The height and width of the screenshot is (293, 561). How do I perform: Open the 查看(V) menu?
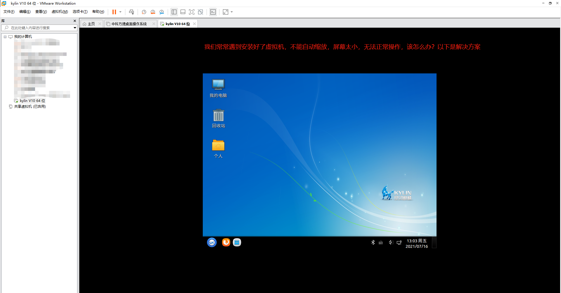click(x=41, y=12)
